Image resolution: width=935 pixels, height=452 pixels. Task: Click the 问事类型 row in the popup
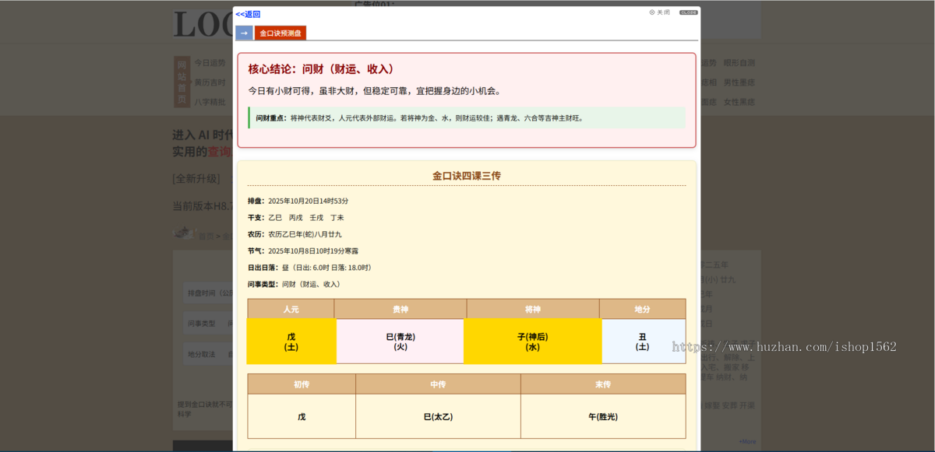pyautogui.click(x=295, y=285)
